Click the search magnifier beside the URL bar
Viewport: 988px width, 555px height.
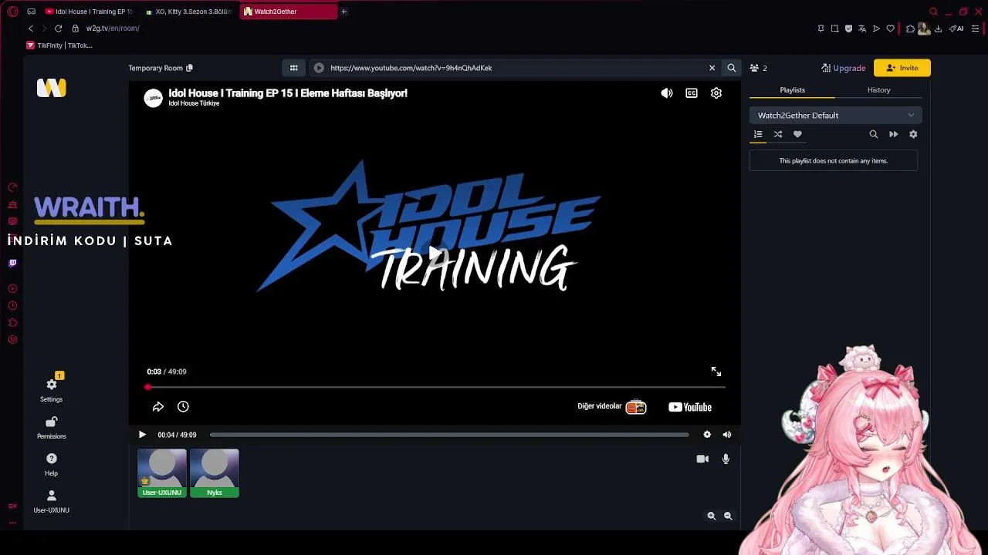[731, 68]
